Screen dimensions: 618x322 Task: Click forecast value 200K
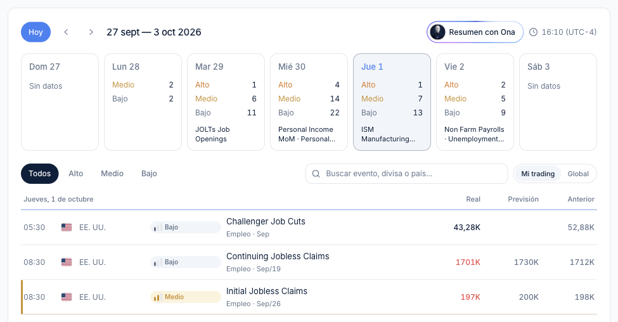point(529,297)
